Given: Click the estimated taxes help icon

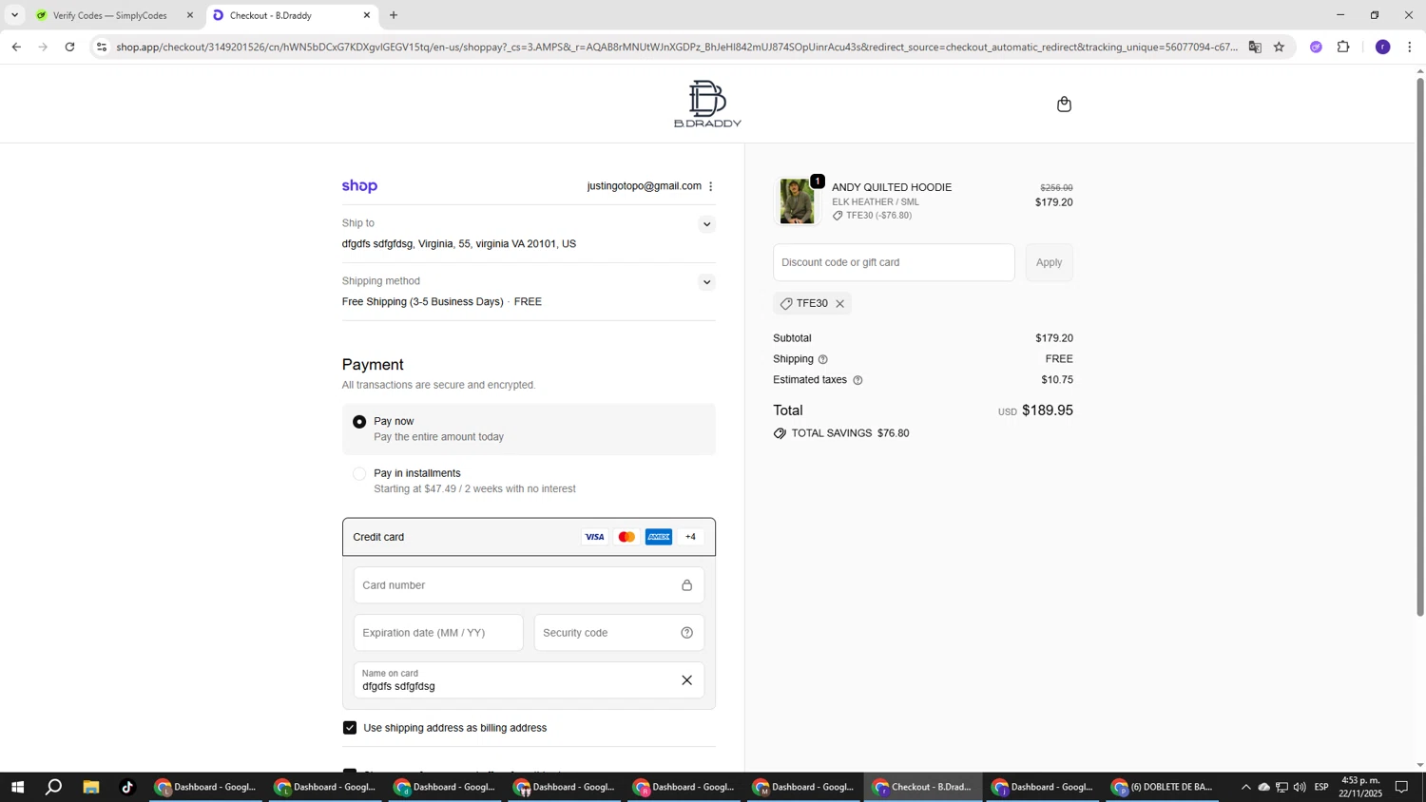Looking at the screenshot, I should [x=858, y=380].
